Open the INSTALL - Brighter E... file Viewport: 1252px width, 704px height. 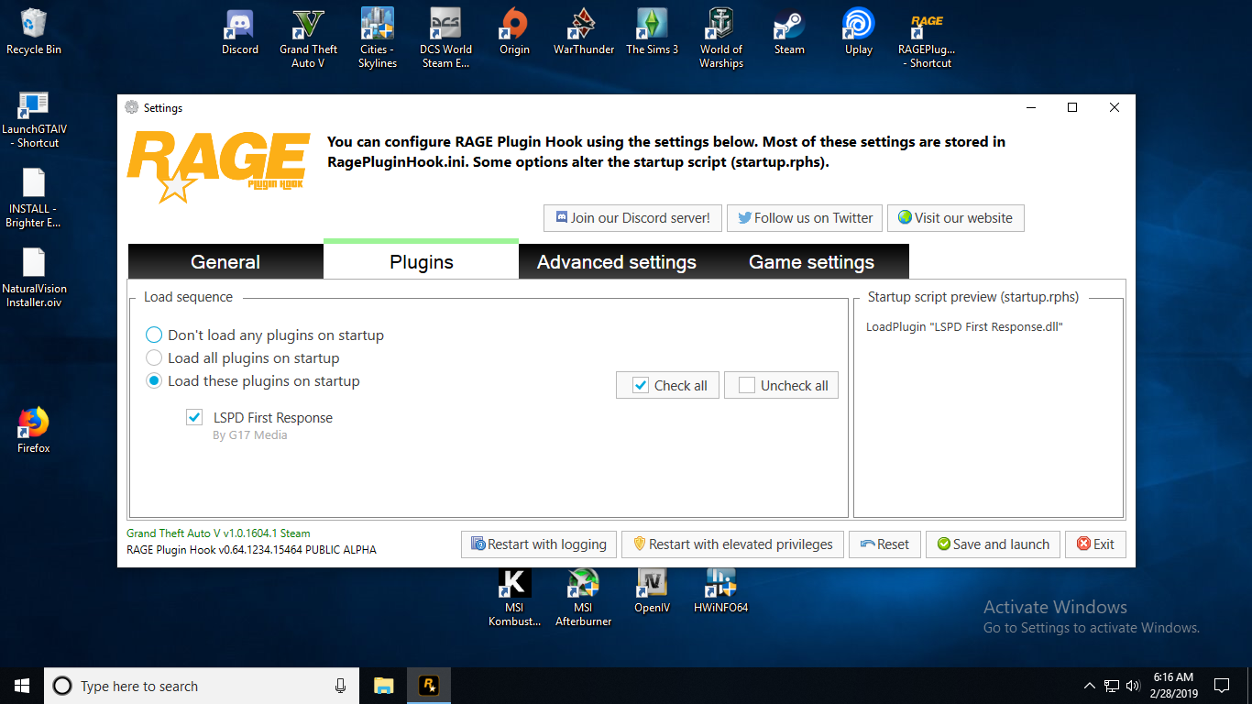click(34, 198)
